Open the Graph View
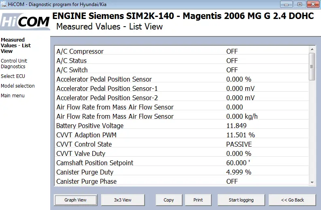This screenshot has width=321, height=210. 76,200
